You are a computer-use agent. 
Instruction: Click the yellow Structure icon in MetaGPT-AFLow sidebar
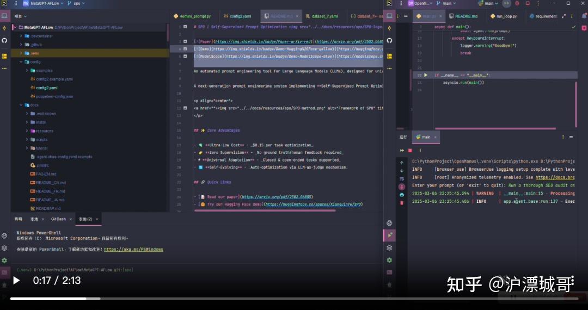(x=4, y=56)
